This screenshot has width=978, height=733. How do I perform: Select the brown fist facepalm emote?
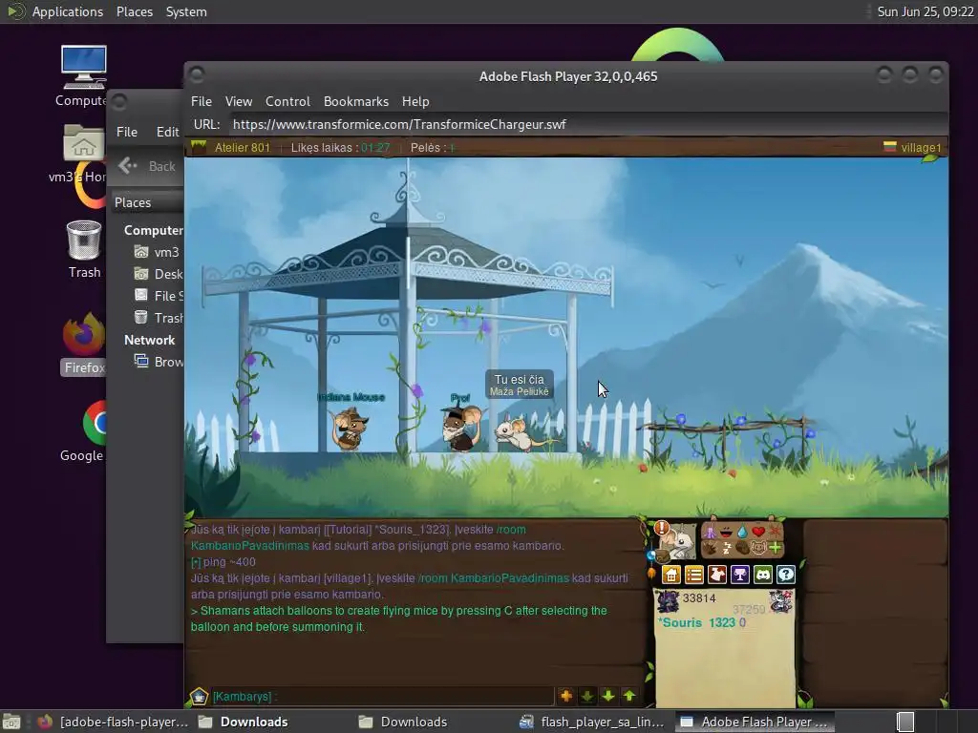coord(742,549)
